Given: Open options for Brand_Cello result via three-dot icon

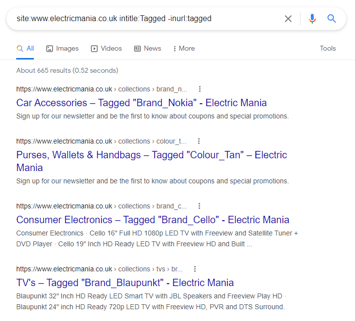Looking at the screenshot, I should [x=199, y=206].
